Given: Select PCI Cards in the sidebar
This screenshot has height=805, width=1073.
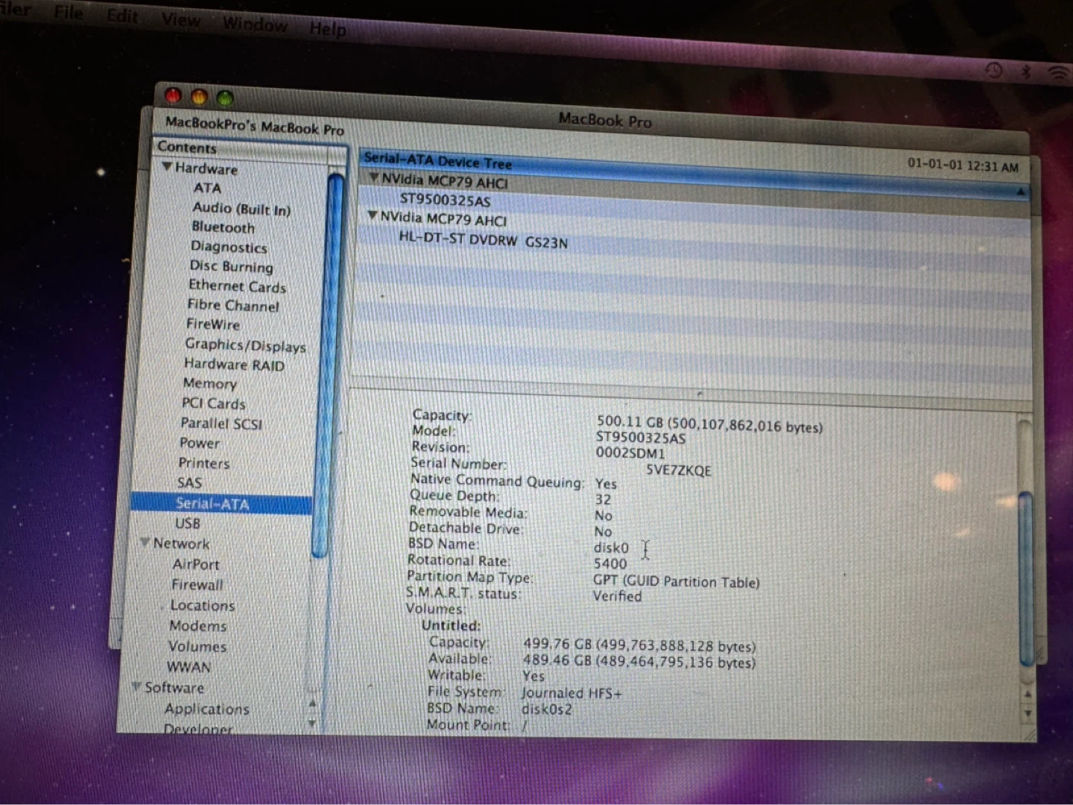Looking at the screenshot, I should click(213, 403).
